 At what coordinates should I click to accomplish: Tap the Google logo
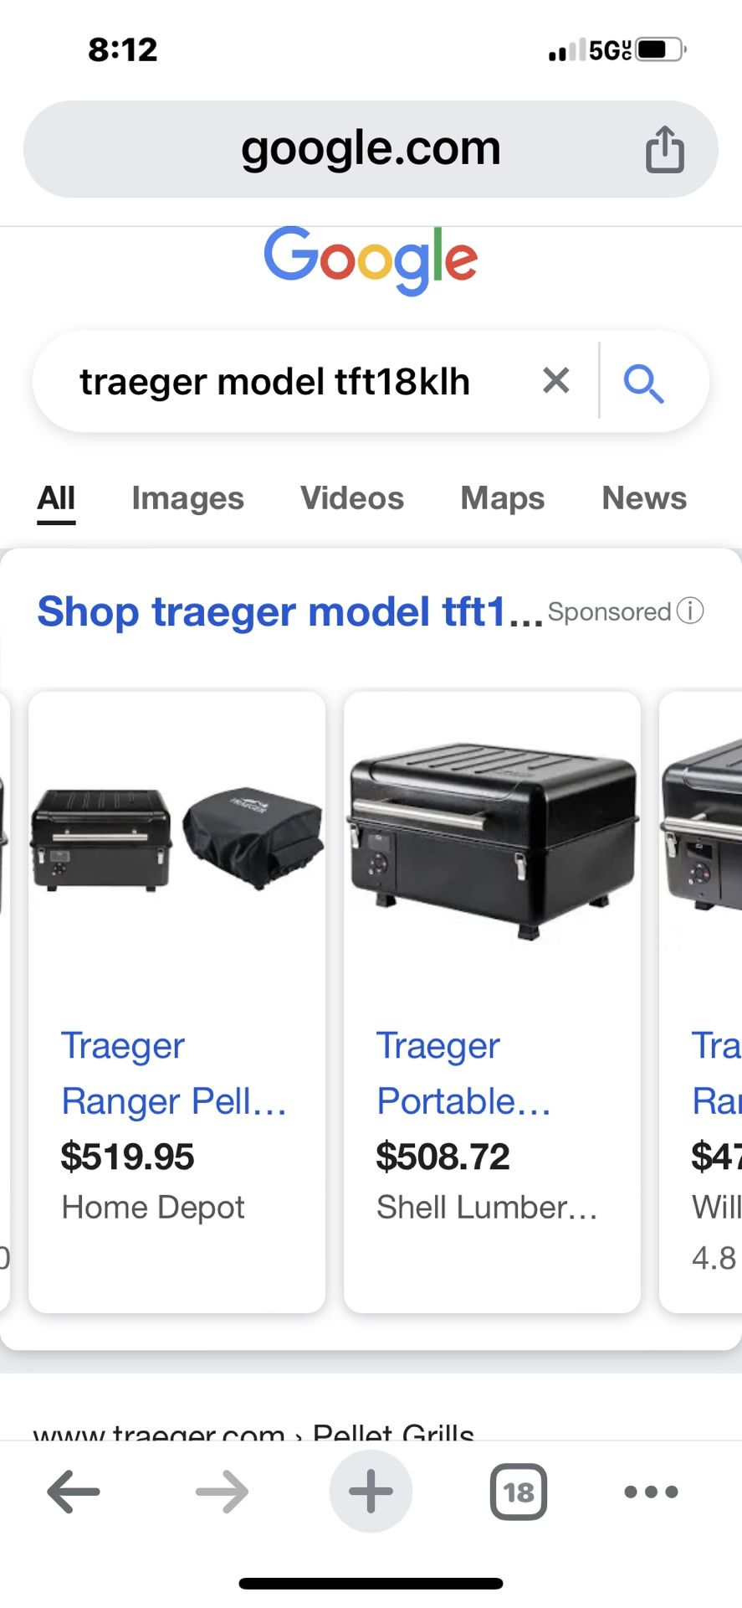(x=371, y=260)
